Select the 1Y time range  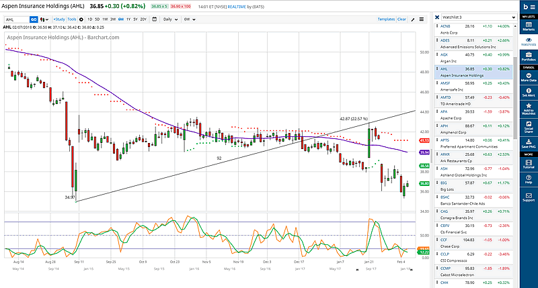(128, 19)
